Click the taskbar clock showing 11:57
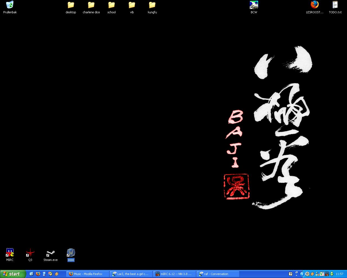 [339, 274]
